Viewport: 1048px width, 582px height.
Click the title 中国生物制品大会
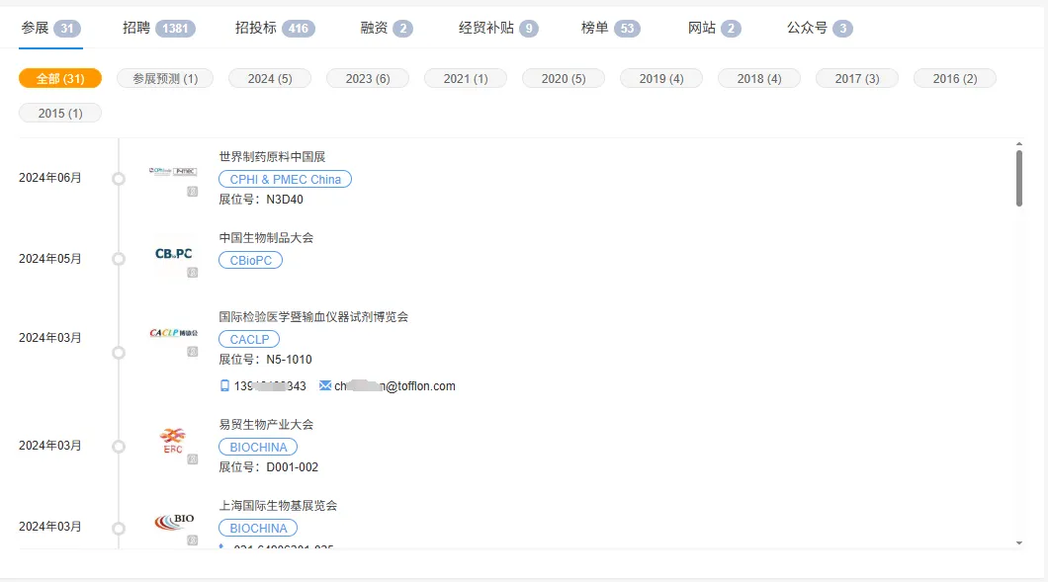point(266,238)
